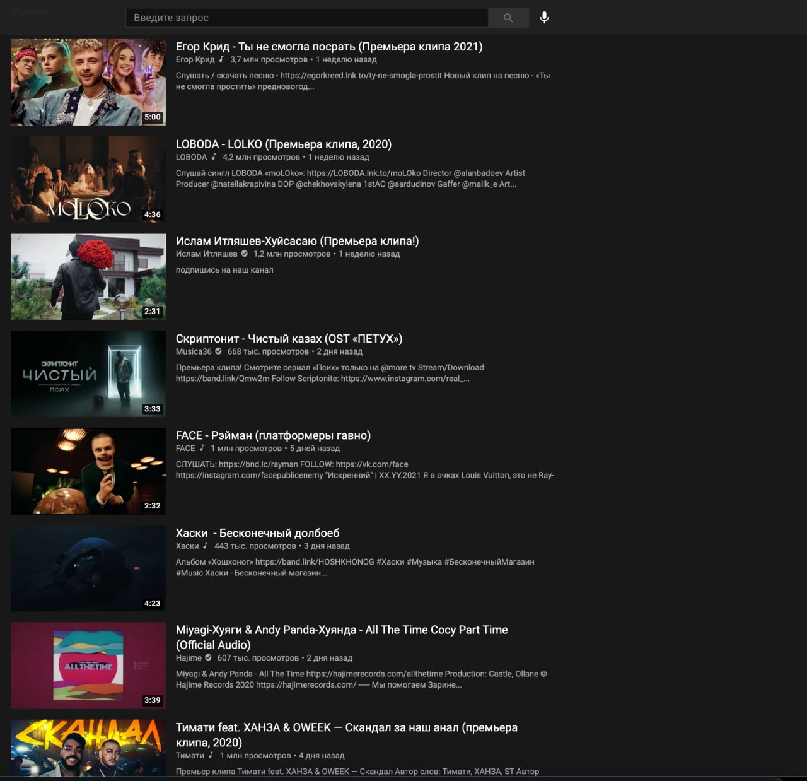807x781 pixels.
Task: Click verified checkmark beside Musica36
Action: tap(219, 351)
